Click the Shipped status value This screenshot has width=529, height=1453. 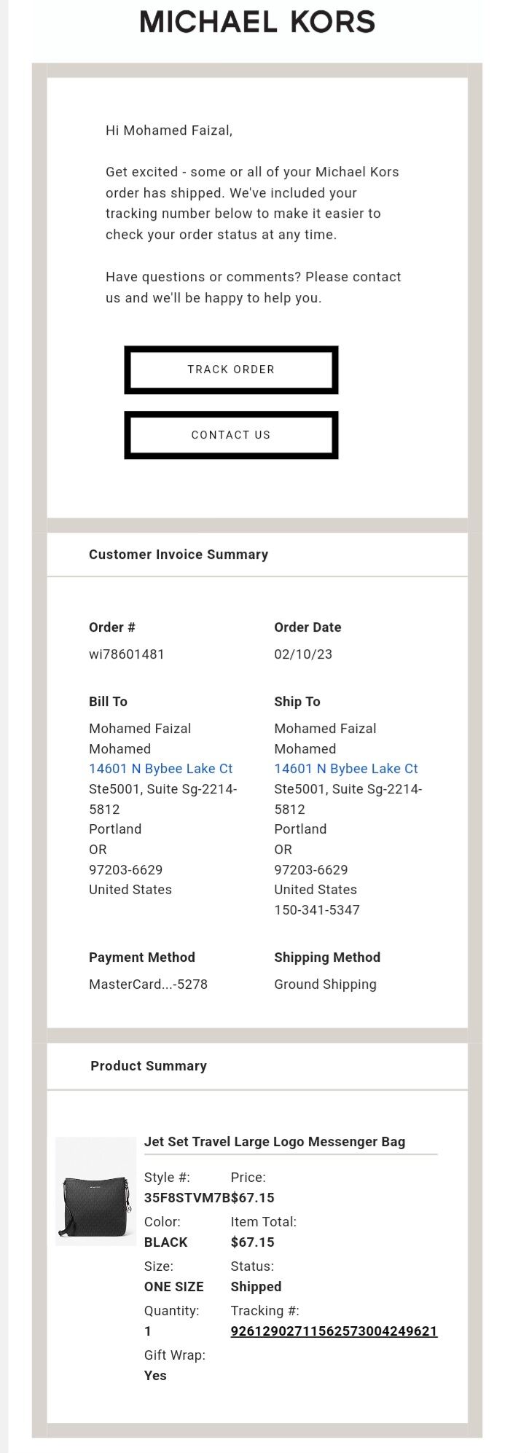[256, 1287]
